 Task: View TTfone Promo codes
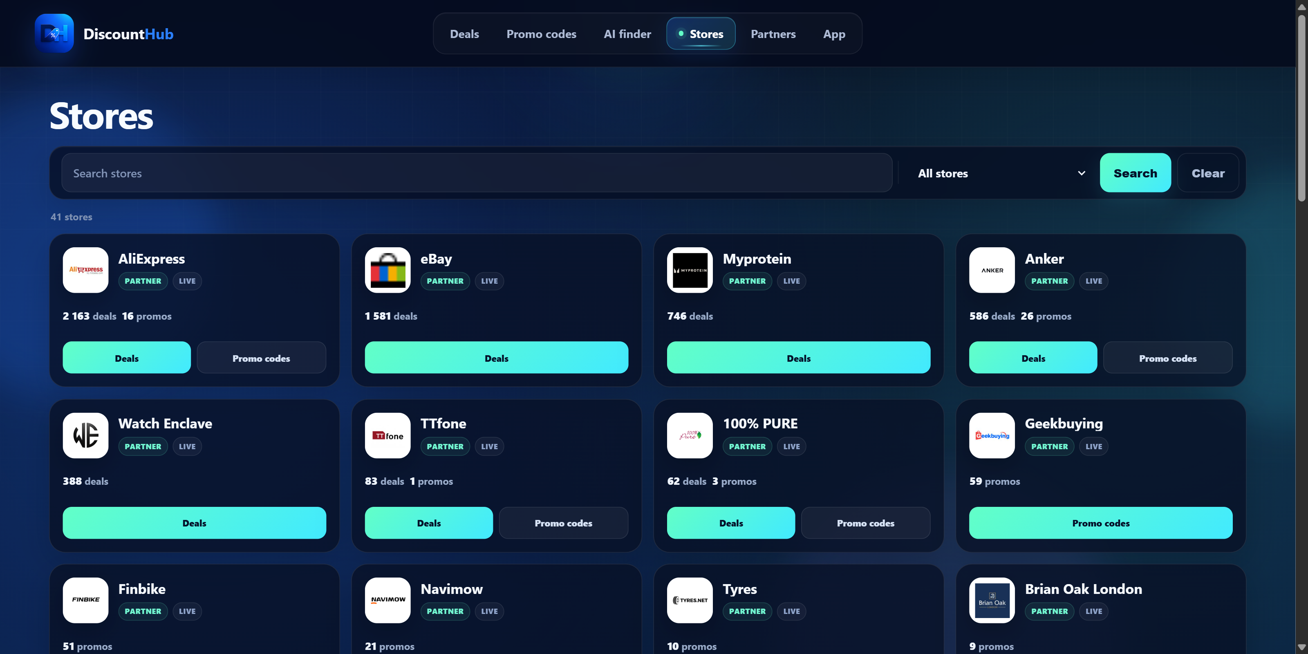tap(563, 523)
